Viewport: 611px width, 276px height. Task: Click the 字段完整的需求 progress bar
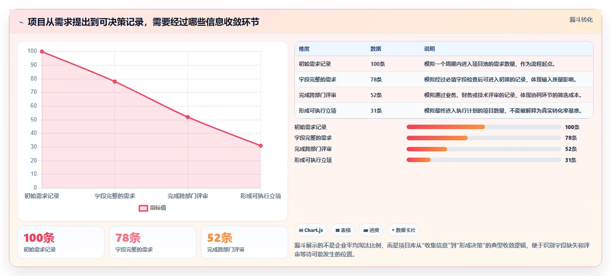point(484,138)
